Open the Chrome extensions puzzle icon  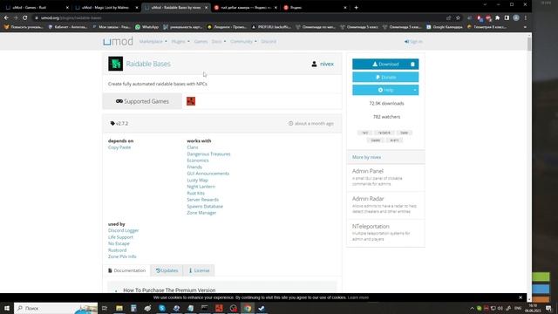pos(498,17)
